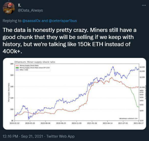Screen dimensions: 149x141
Task: Click the 2021-09-17 x-axis date label
Action: tap(139, 123)
